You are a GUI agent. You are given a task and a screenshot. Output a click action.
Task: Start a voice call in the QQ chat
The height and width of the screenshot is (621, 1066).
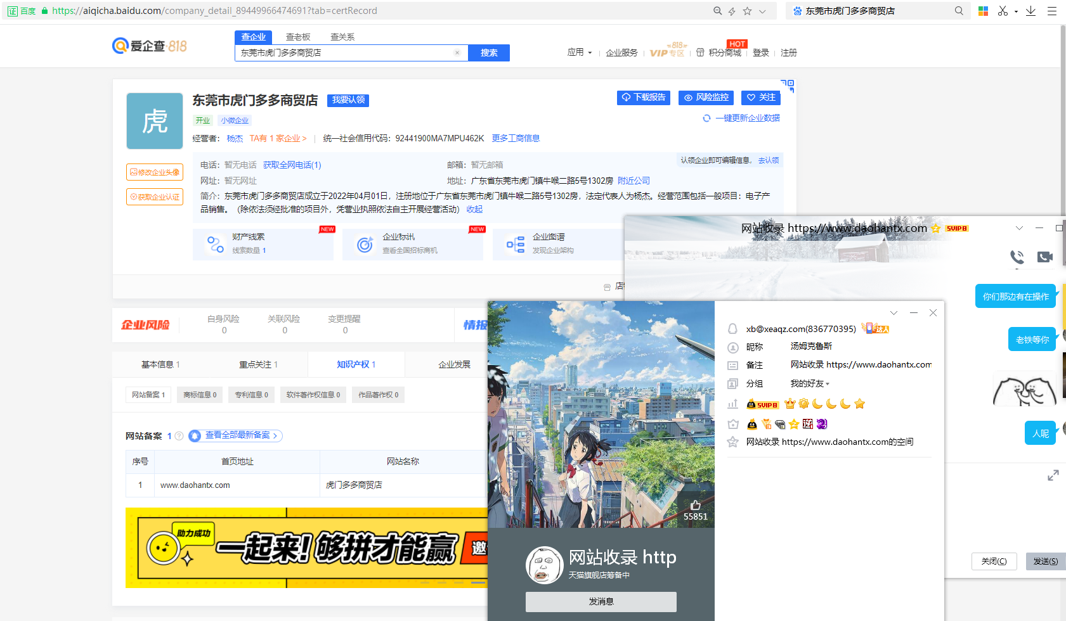[1017, 257]
